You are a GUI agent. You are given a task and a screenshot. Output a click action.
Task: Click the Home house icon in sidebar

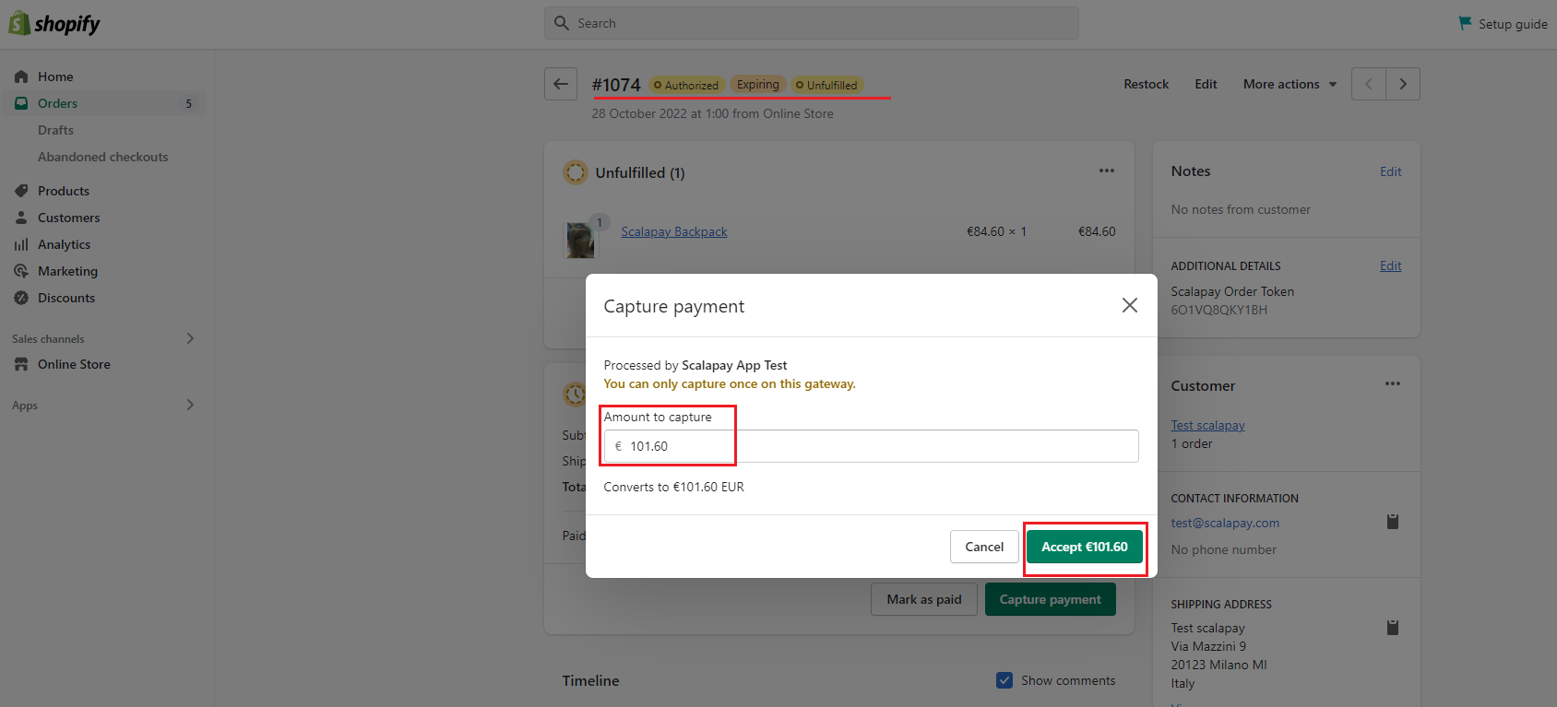tap(21, 77)
